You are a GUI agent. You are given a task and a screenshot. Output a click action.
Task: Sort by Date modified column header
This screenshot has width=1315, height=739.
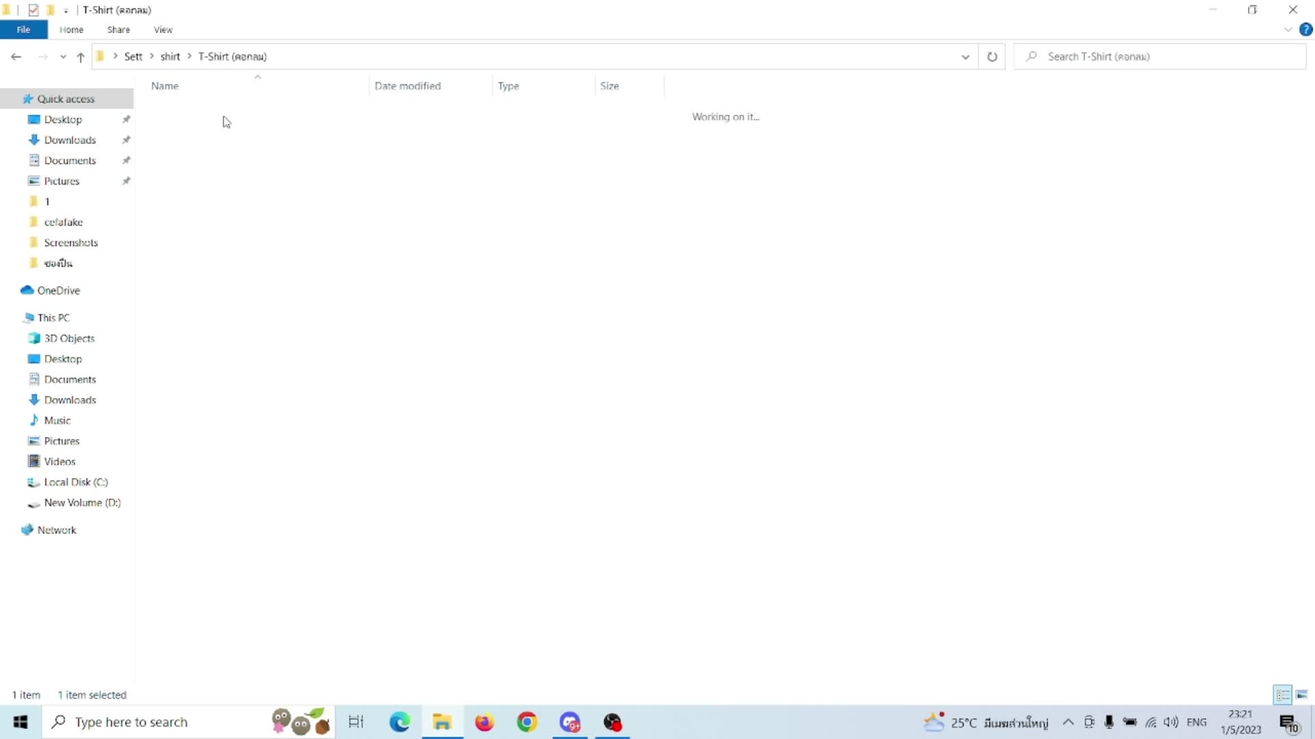408,86
